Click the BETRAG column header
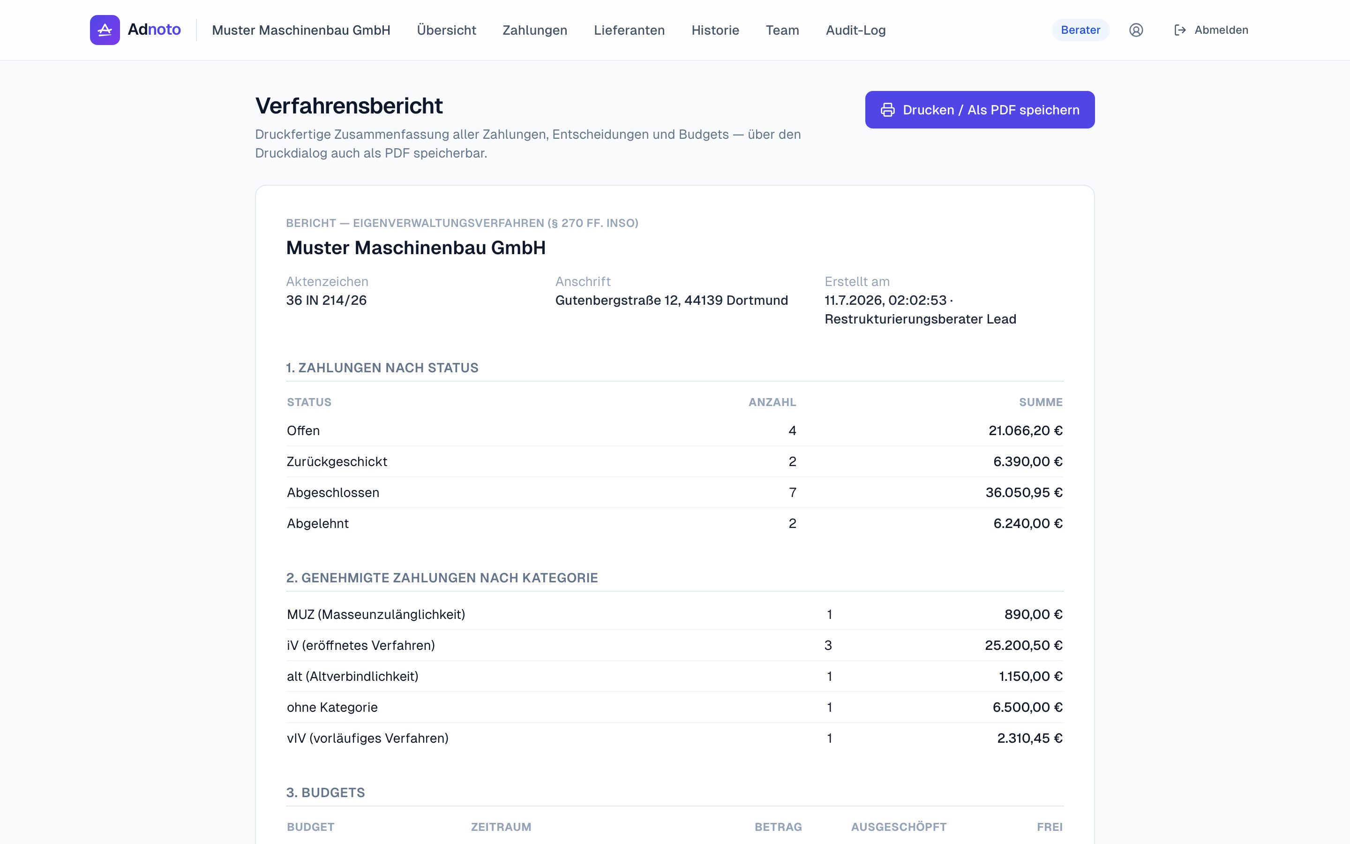 (x=778, y=827)
